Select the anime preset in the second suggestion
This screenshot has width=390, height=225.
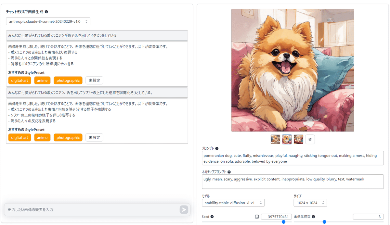(42, 137)
